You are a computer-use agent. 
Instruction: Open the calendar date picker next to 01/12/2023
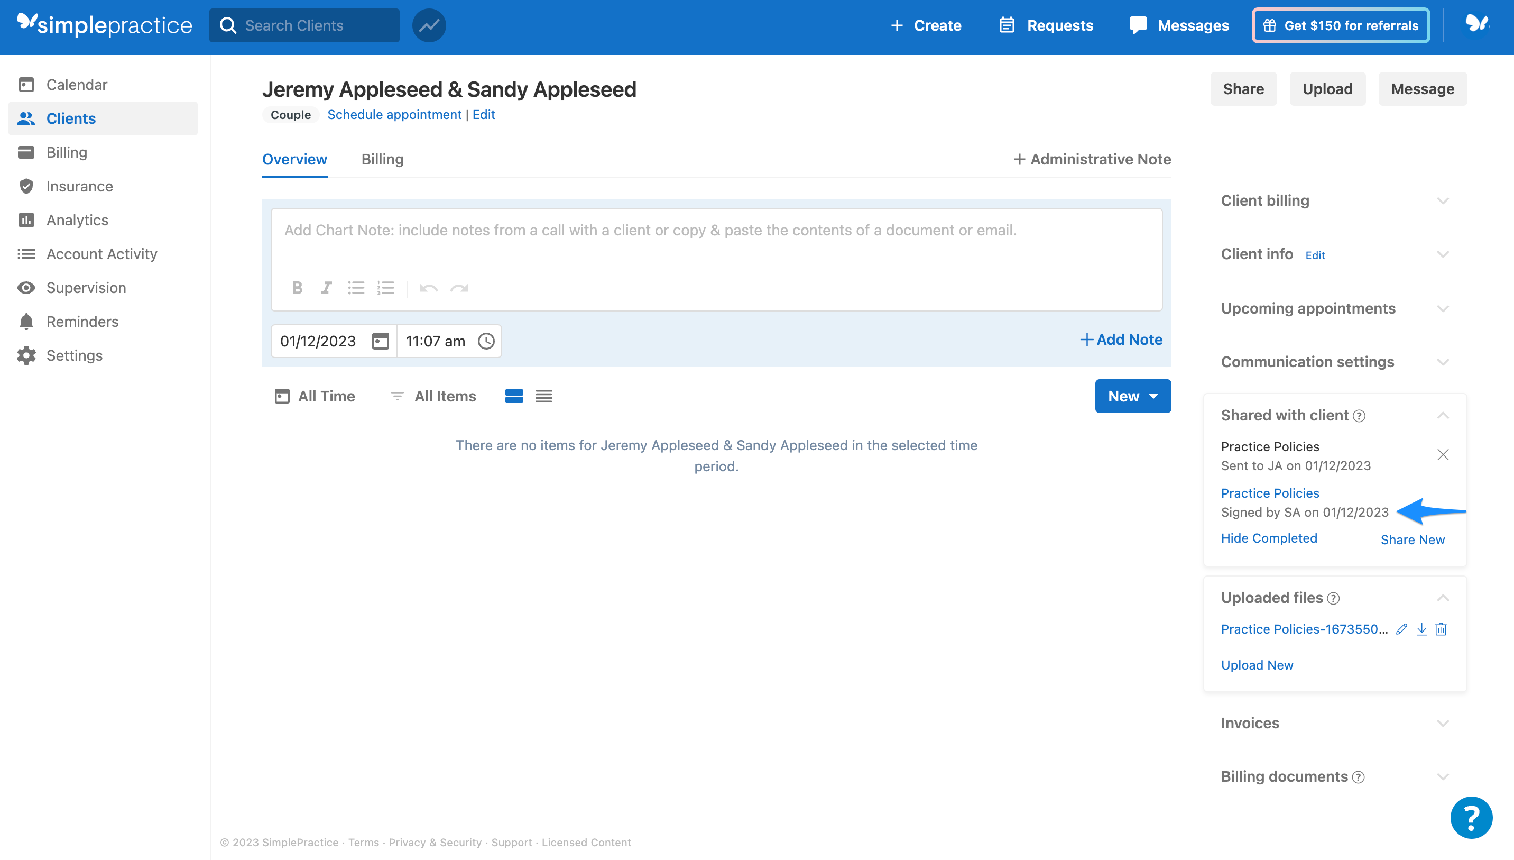[381, 341]
